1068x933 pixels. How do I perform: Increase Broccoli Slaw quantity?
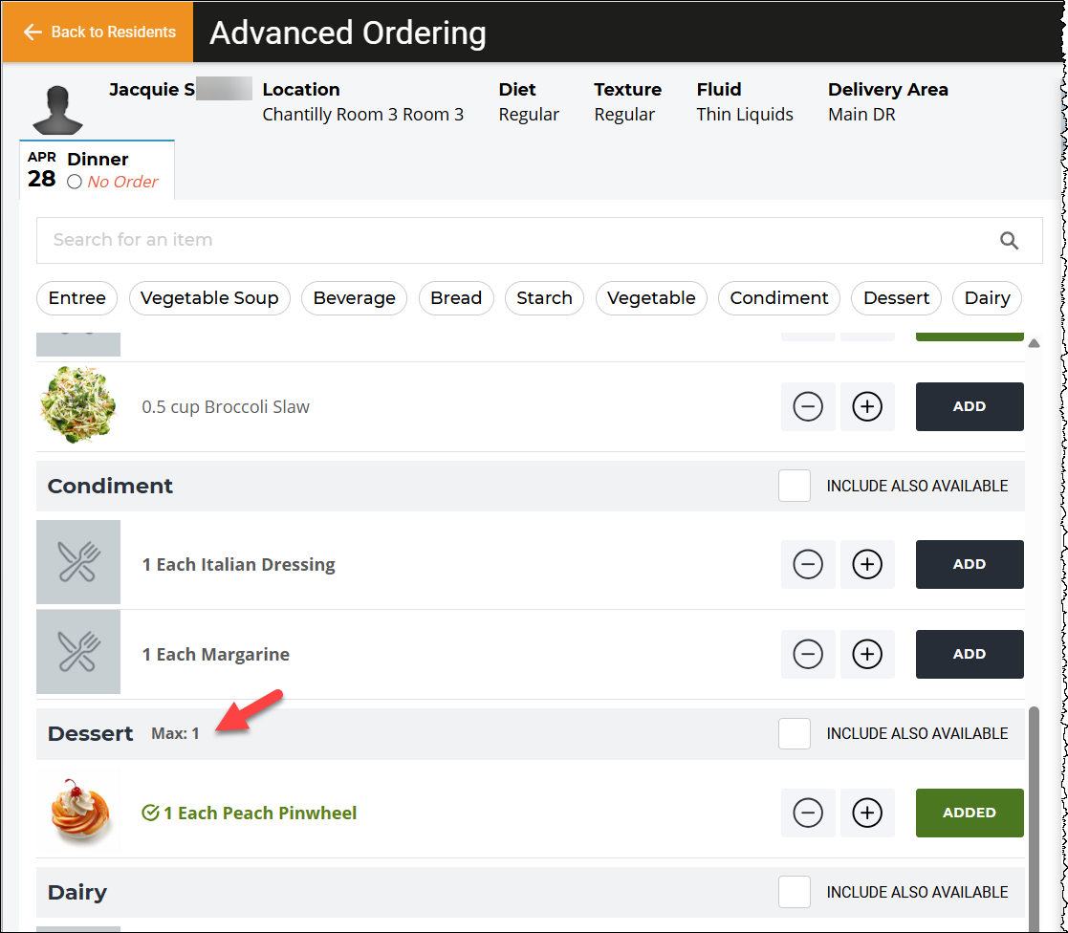coord(867,406)
